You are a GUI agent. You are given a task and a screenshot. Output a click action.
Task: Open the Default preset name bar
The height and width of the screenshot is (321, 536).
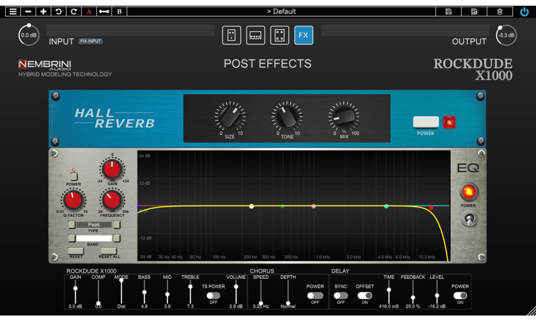pos(281,11)
